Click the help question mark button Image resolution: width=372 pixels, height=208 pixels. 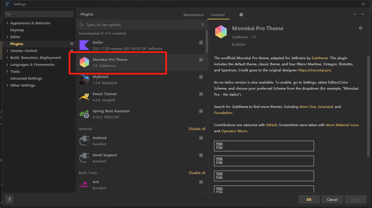tap(9, 199)
